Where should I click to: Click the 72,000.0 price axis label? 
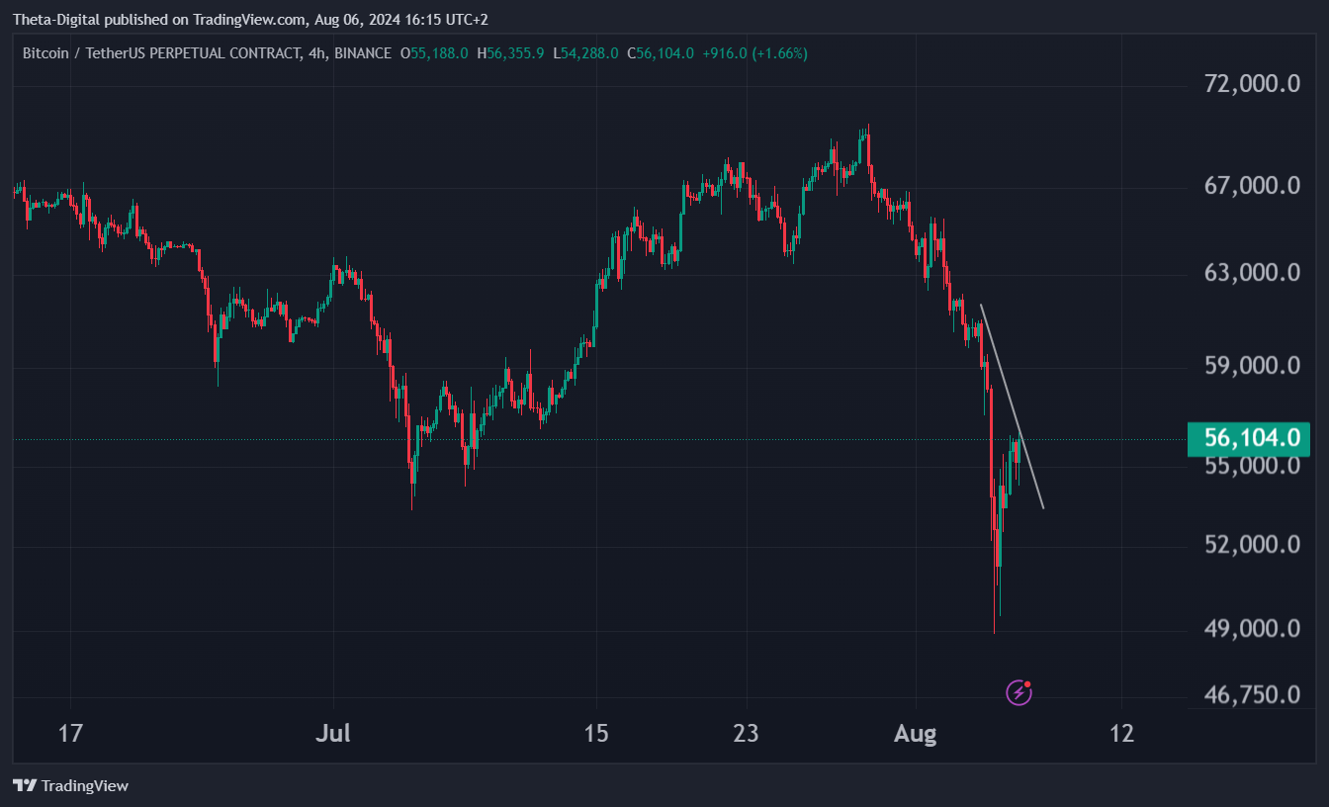[1252, 84]
